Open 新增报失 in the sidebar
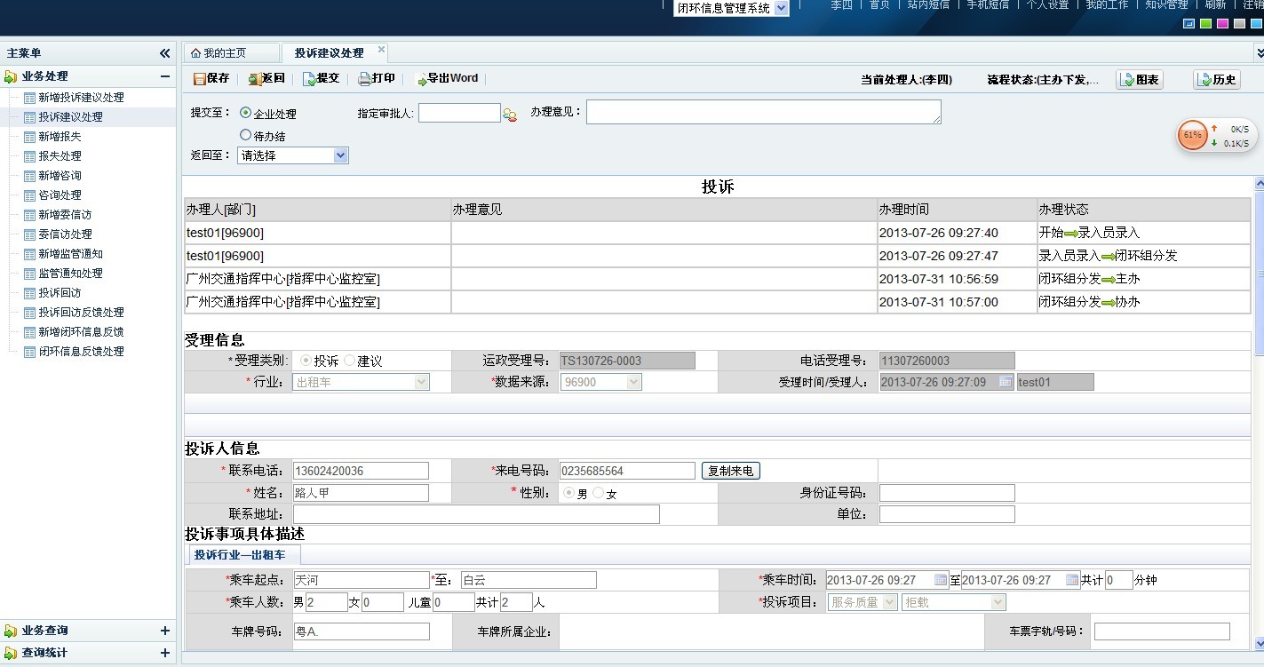Screen dimensions: 1264x667 tap(60, 137)
